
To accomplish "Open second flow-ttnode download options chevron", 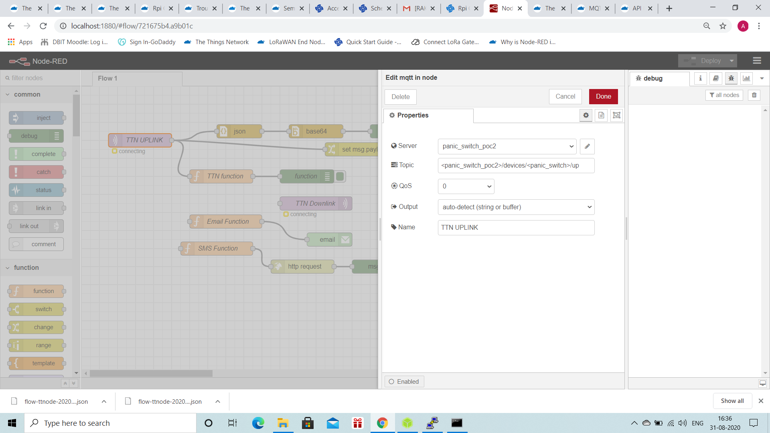I will pyautogui.click(x=218, y=401).
